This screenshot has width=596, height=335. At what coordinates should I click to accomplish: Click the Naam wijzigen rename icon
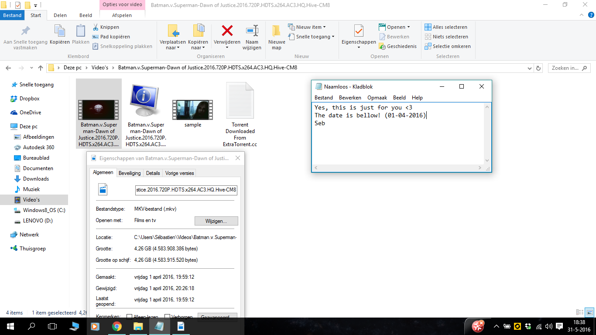pos(252,31)
